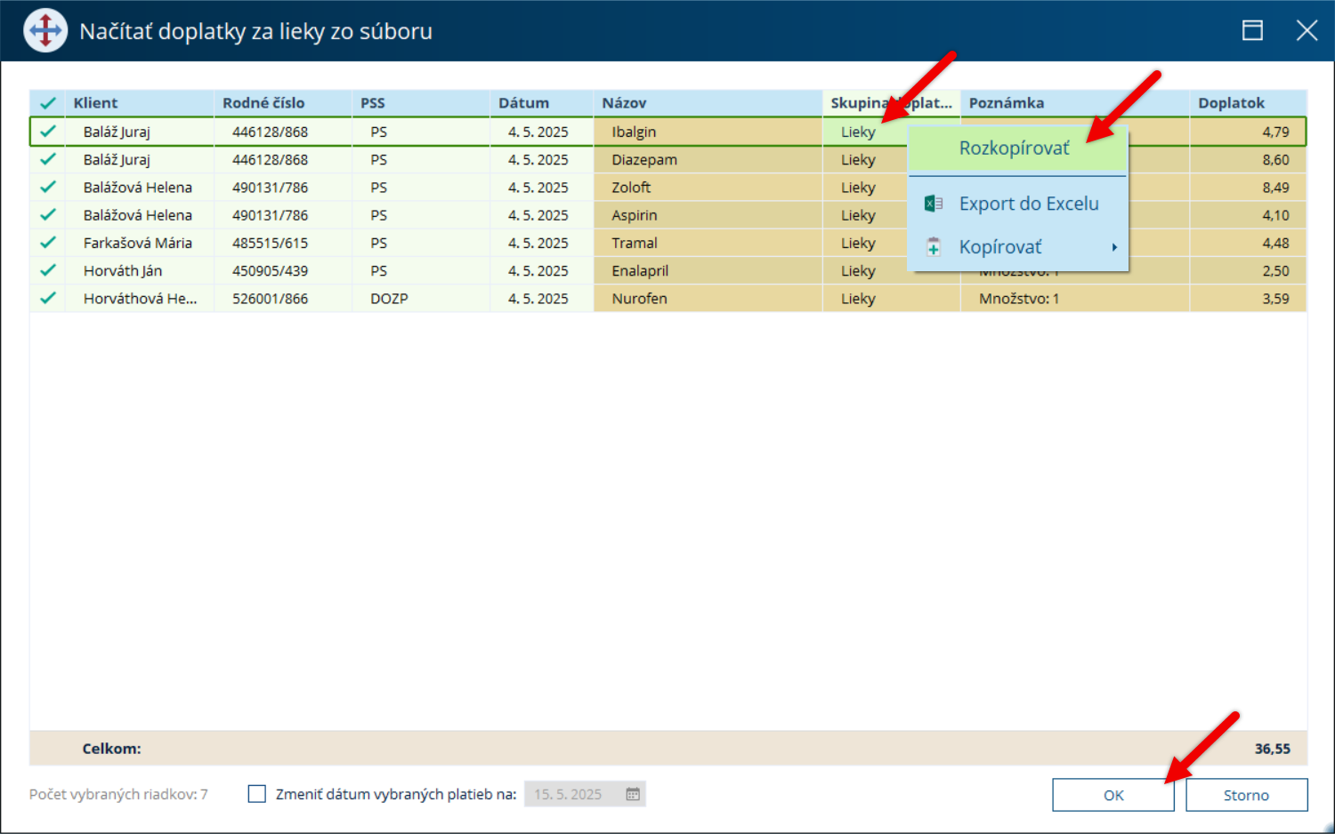Cancel with the Storno button
Screen dimensions: 1335x834
[x=1246, y=795]
